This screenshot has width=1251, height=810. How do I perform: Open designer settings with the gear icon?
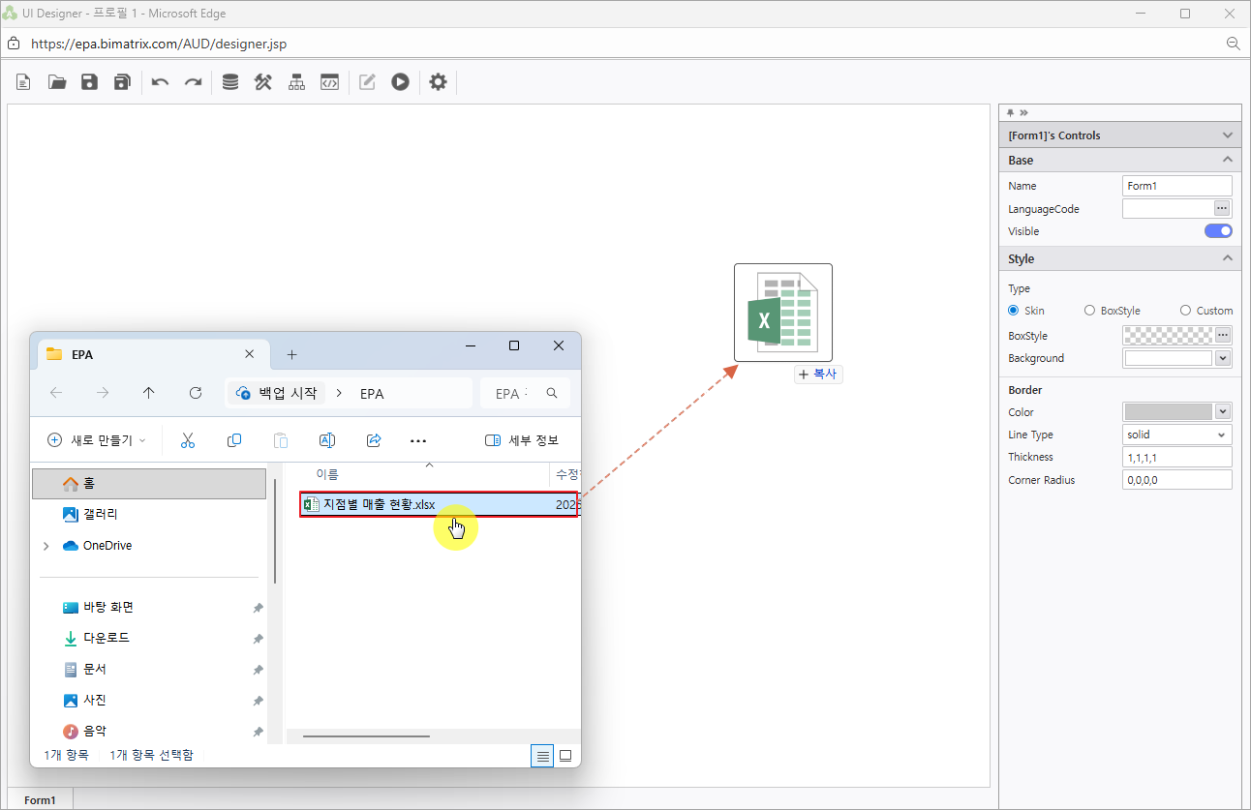coord(438,82)
